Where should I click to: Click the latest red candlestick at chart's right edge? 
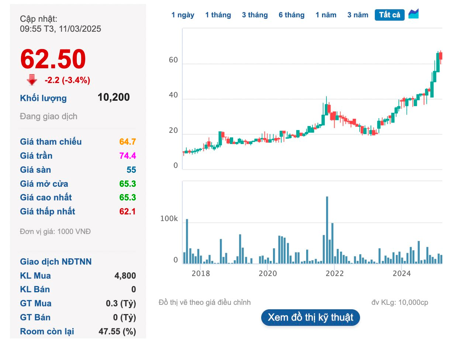tap(440, 56)
